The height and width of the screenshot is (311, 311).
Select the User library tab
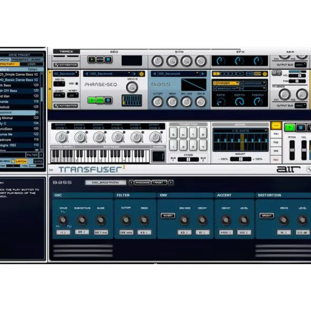pyautogui.click(x=32, y=64)
